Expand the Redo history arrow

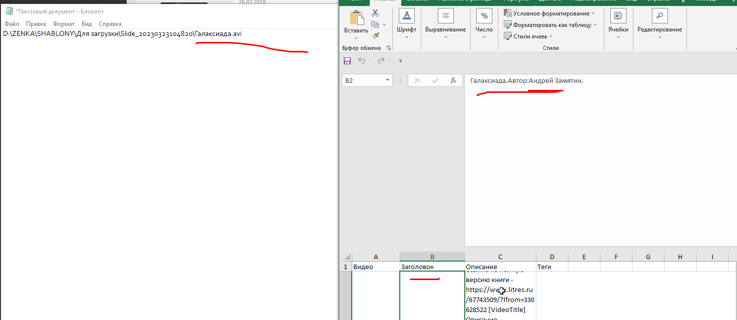click(x=390, y=61)
